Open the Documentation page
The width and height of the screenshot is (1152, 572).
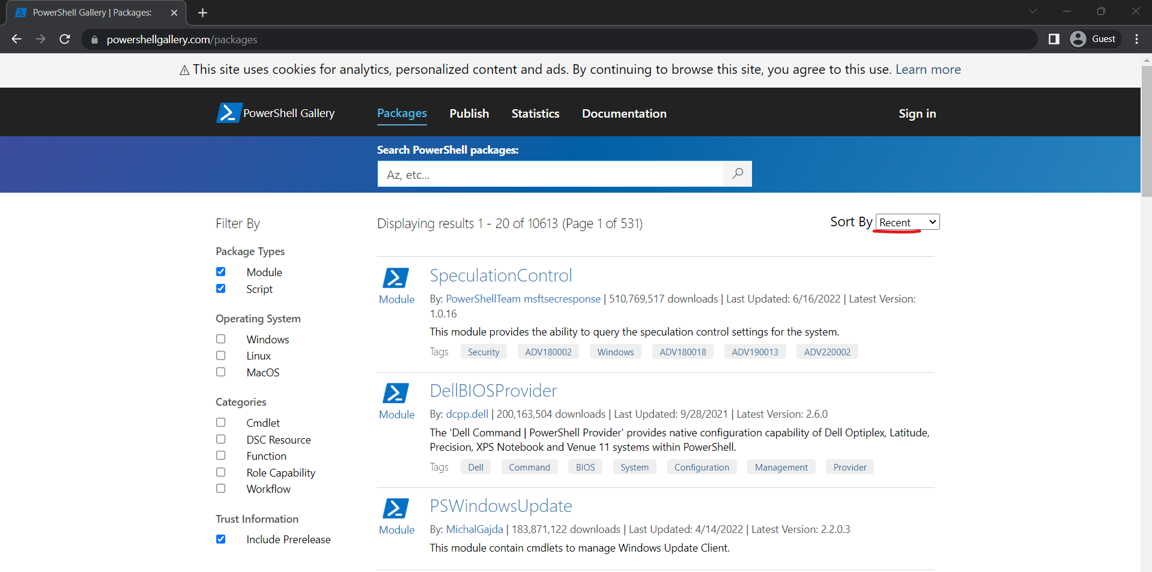[624, 113]
